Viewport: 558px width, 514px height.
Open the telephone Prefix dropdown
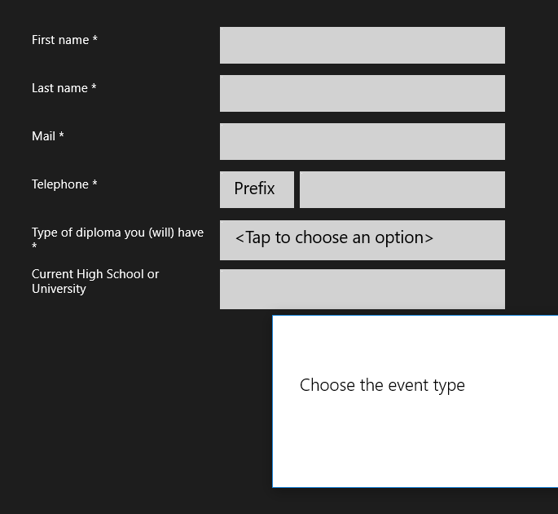point(257,189)
